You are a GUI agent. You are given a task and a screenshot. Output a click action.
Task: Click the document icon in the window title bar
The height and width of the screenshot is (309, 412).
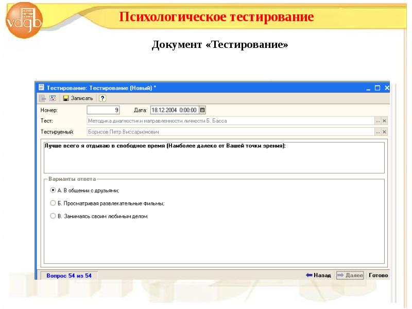click(42, 88)
